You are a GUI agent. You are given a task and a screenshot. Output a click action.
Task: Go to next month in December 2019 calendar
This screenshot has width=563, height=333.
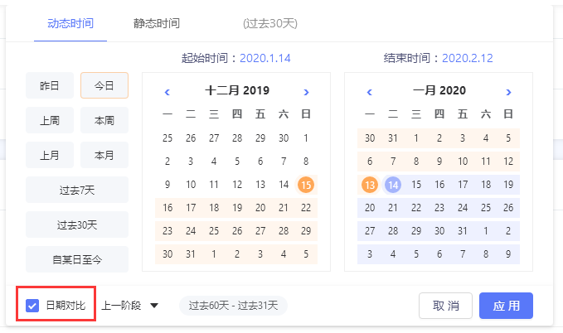coord(306,92)
